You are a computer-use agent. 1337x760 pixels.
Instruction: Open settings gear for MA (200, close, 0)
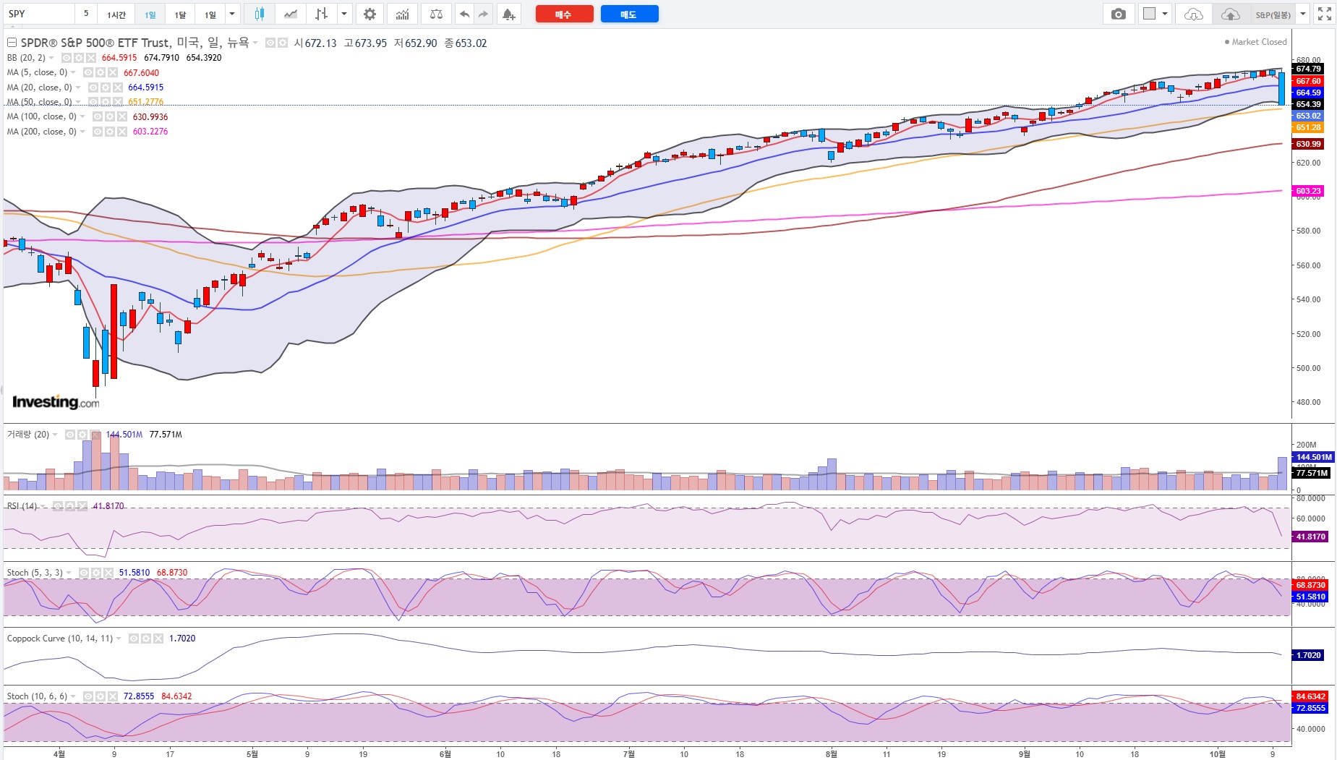click(x=110, y=132)
